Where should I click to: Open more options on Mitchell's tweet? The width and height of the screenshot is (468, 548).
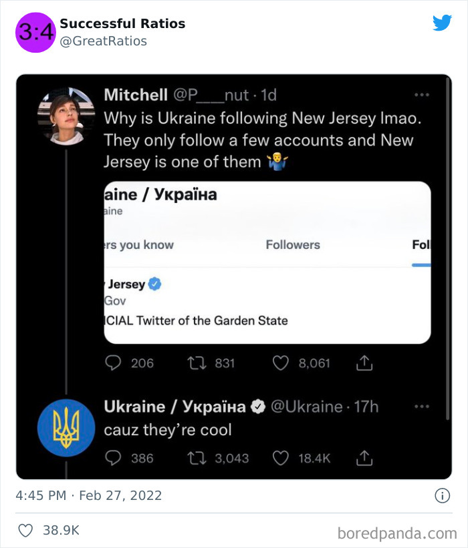(x=422, y=94)
